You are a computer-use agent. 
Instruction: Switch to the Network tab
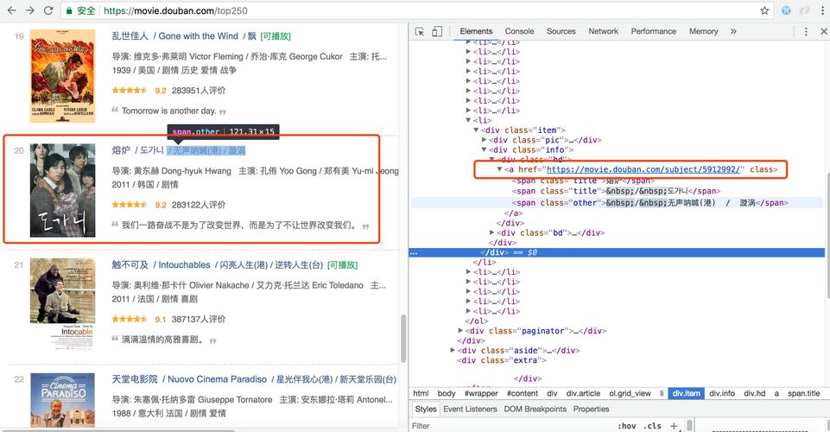coord(604,31)
